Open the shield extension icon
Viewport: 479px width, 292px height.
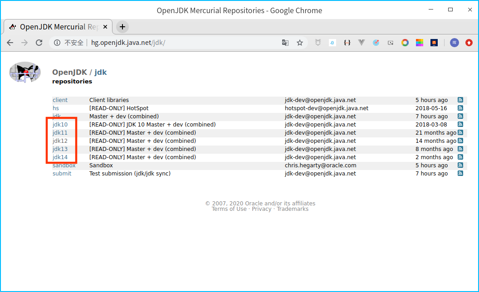318,43
